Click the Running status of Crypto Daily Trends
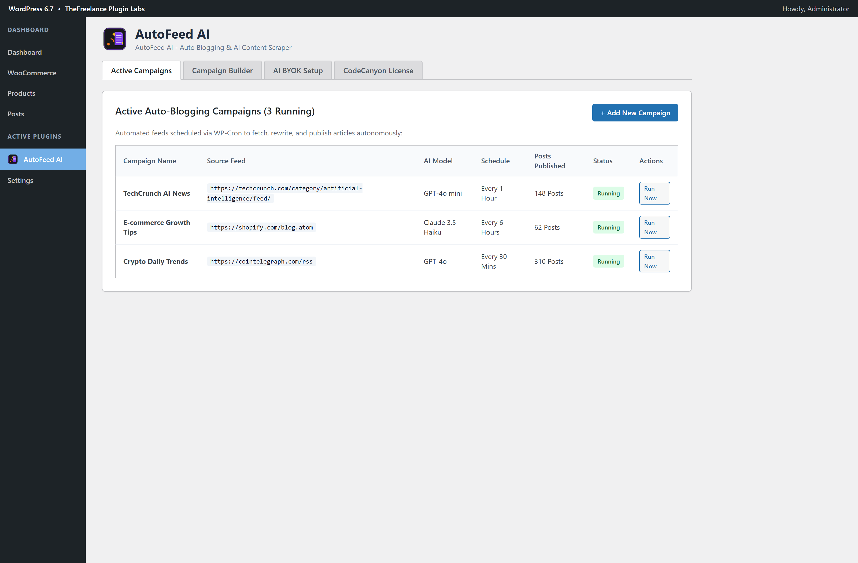Viewport: 858px width, 563px height. (x=608, y=261)
